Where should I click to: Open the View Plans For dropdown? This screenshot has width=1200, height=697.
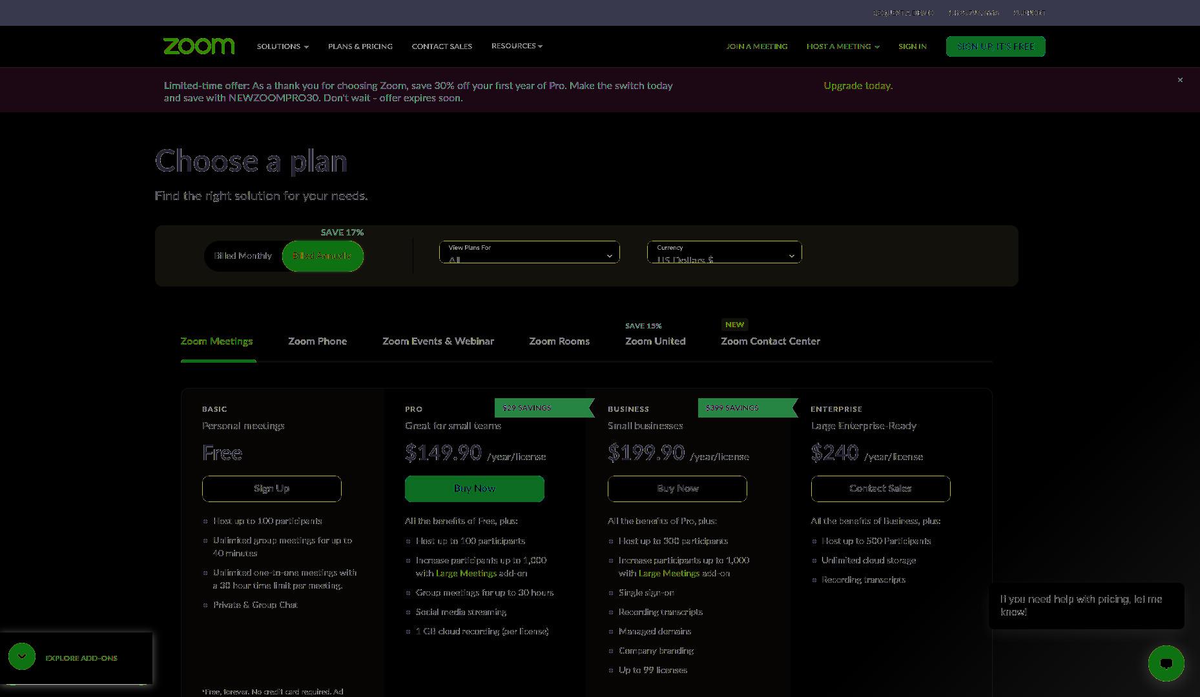[x=529, y=252]
